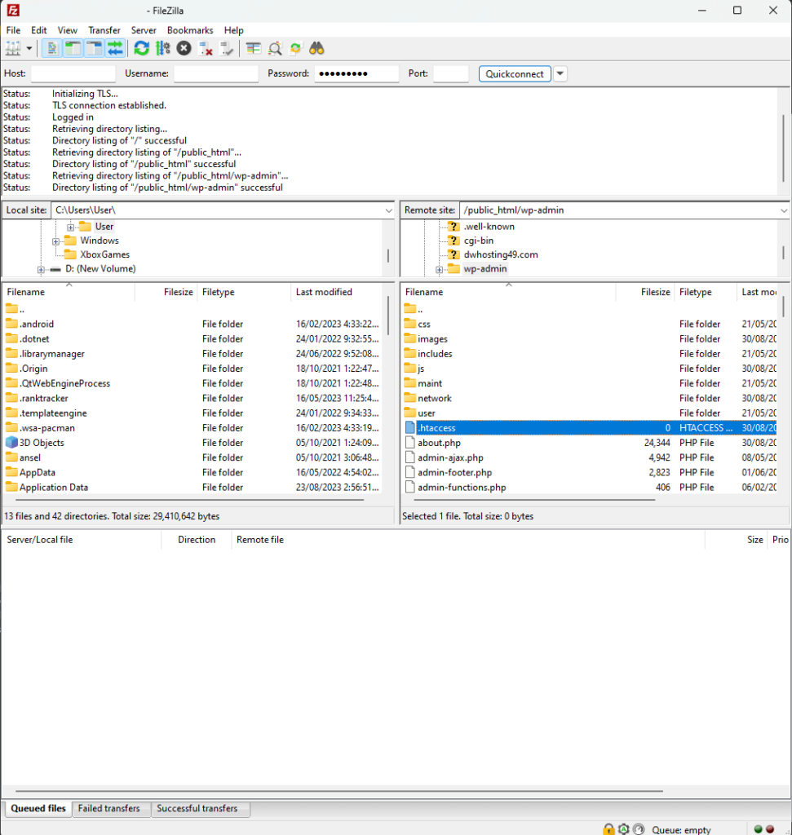Click the local file list horizontal scrollbar
The height and width of the screenshot is (835, 792).
(x=189, y=500)
